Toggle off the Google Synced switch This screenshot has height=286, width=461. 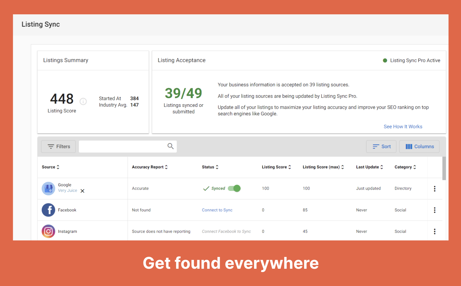234,188
